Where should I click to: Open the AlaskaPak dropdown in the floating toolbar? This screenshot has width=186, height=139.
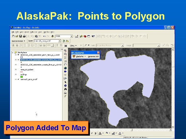coord(81,56)
